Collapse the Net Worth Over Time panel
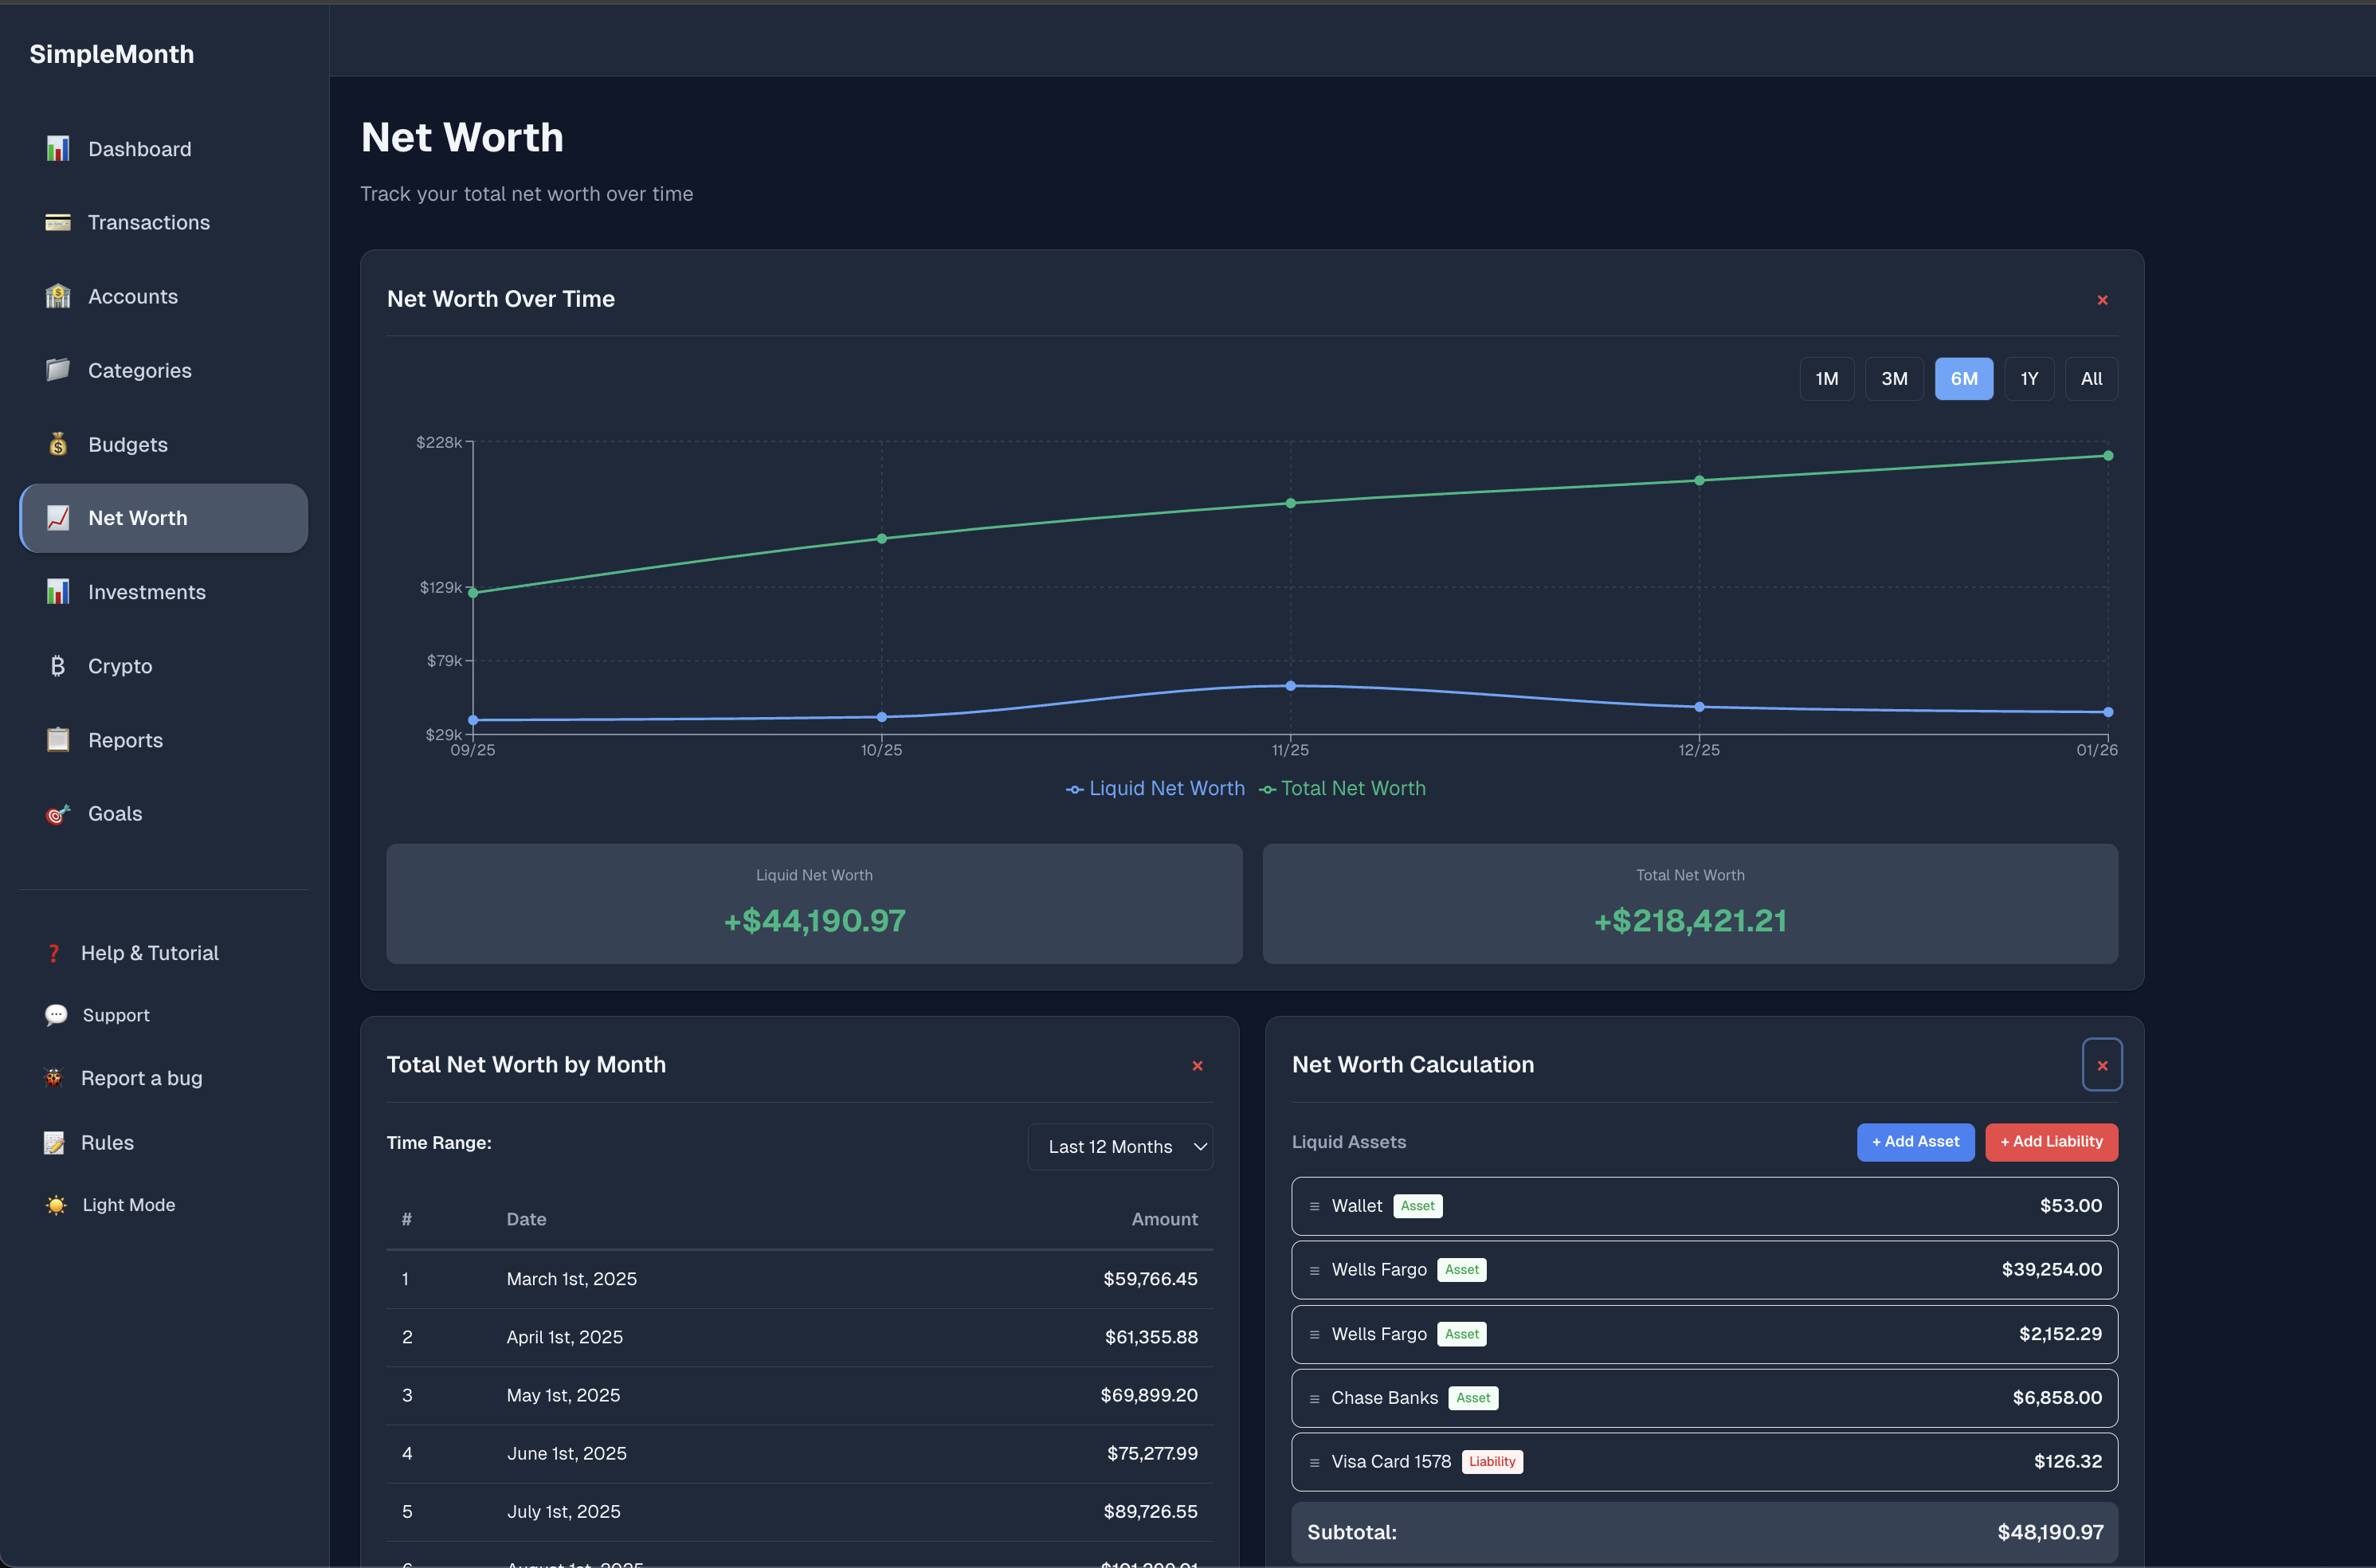The height and width of the screenshot is (1568, 2376). (2102, 300)
